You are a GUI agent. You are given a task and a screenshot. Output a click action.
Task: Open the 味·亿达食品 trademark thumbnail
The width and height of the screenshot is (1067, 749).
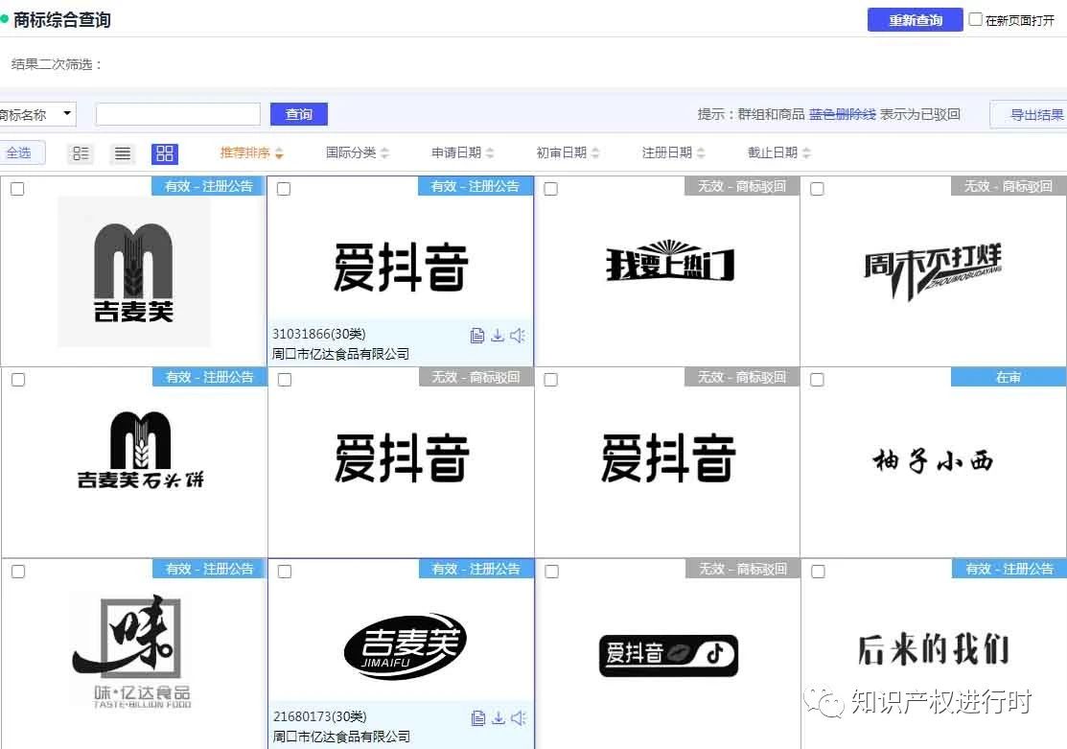pos(132,651)
